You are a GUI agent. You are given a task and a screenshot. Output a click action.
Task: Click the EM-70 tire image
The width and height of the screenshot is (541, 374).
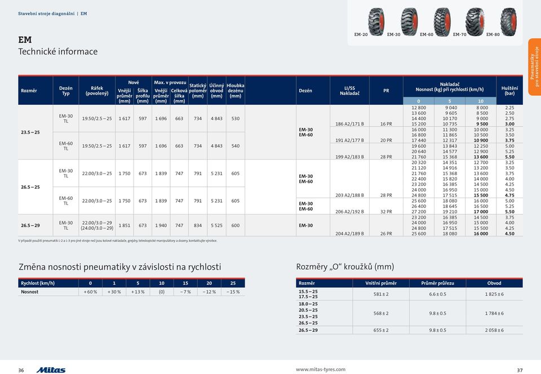[x=475, y=21]
